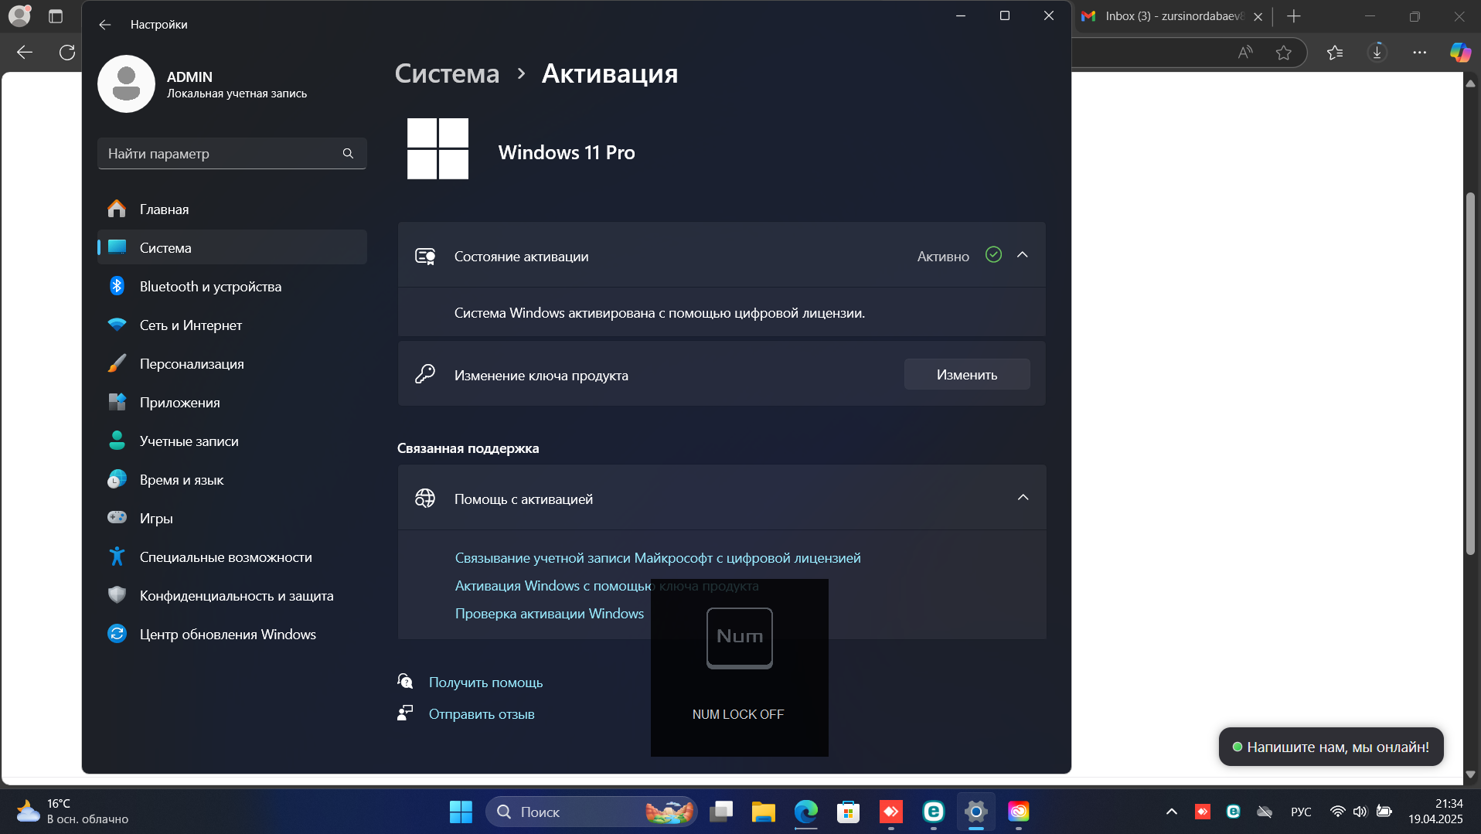Reload the page in Edge
The image size is (1481, 834).
click(67, 53)
